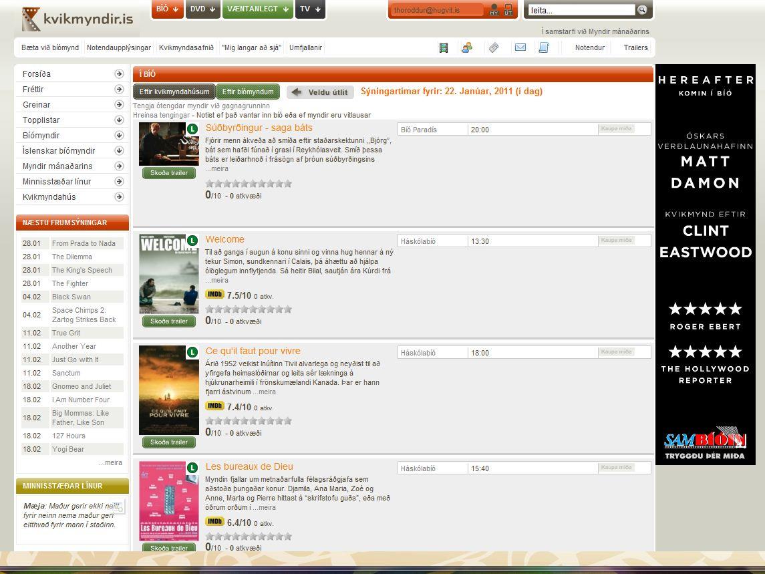Open the users group icon
The height and width of the screenshot is (574, 765).
467,47
